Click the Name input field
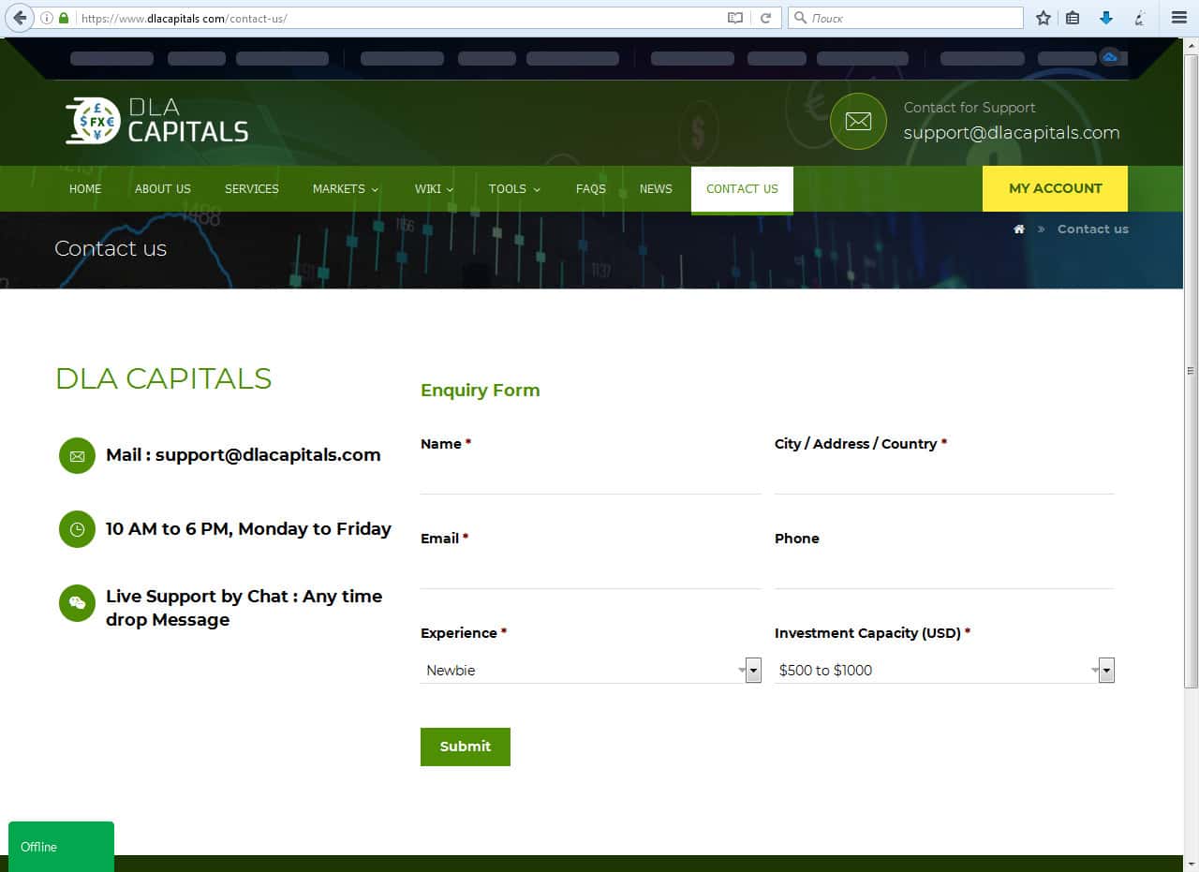This screenshot has width=1199, height=872. point(590,477)
